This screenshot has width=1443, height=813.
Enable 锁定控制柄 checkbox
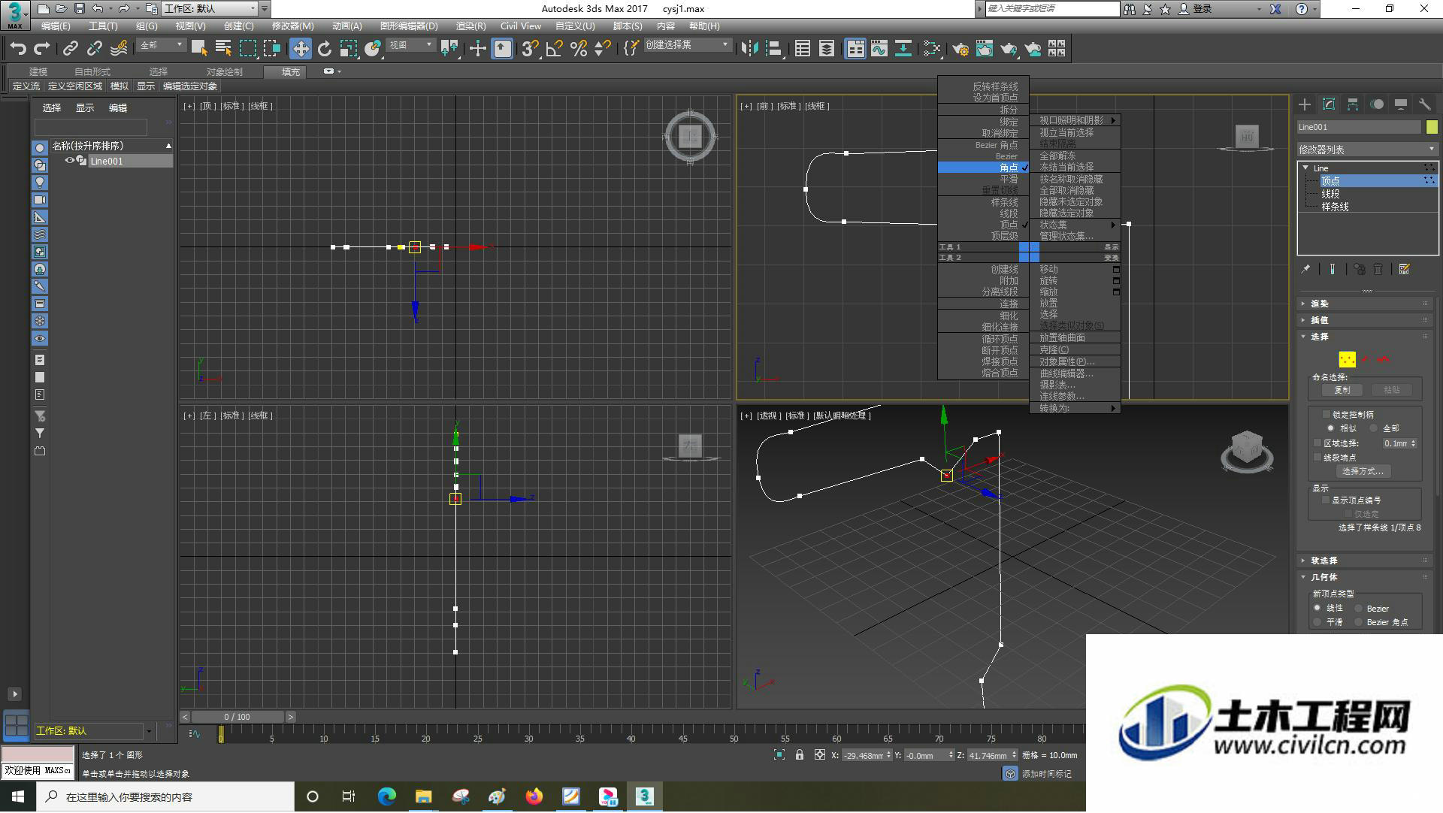coord(1327,414)
